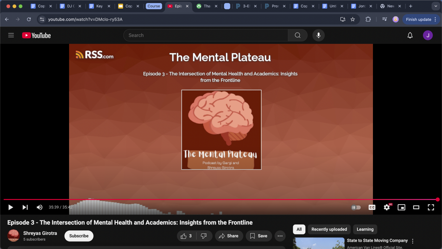Switch to theater mode
The height and width of the screenshot is (249, 442).
[416, 207]
